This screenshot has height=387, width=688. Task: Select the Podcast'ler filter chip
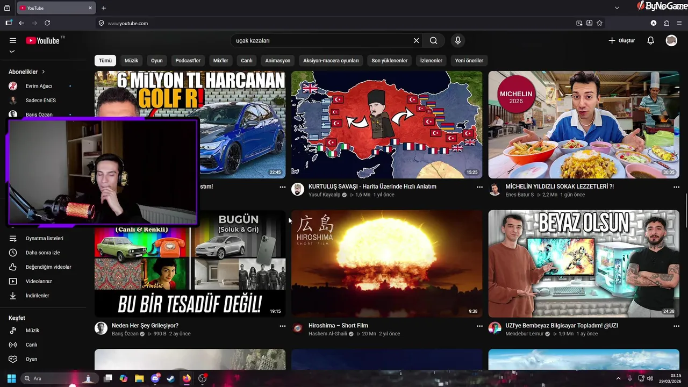pyautogui.click(x=188, y=61)
